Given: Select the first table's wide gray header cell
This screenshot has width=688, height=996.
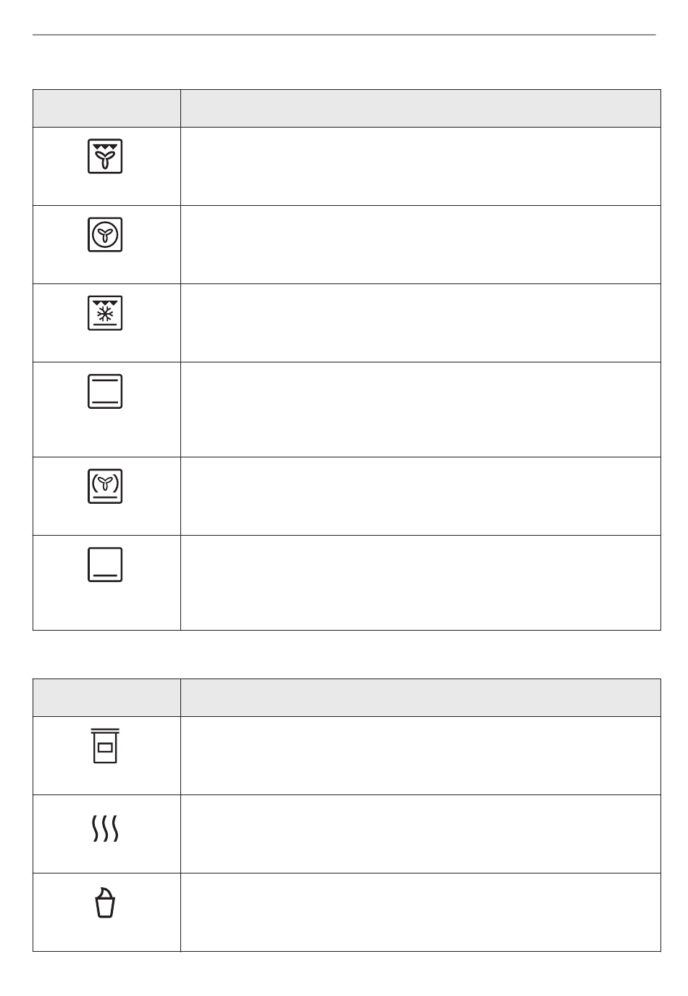Looking at the screenshot, I should pos(421,109).
